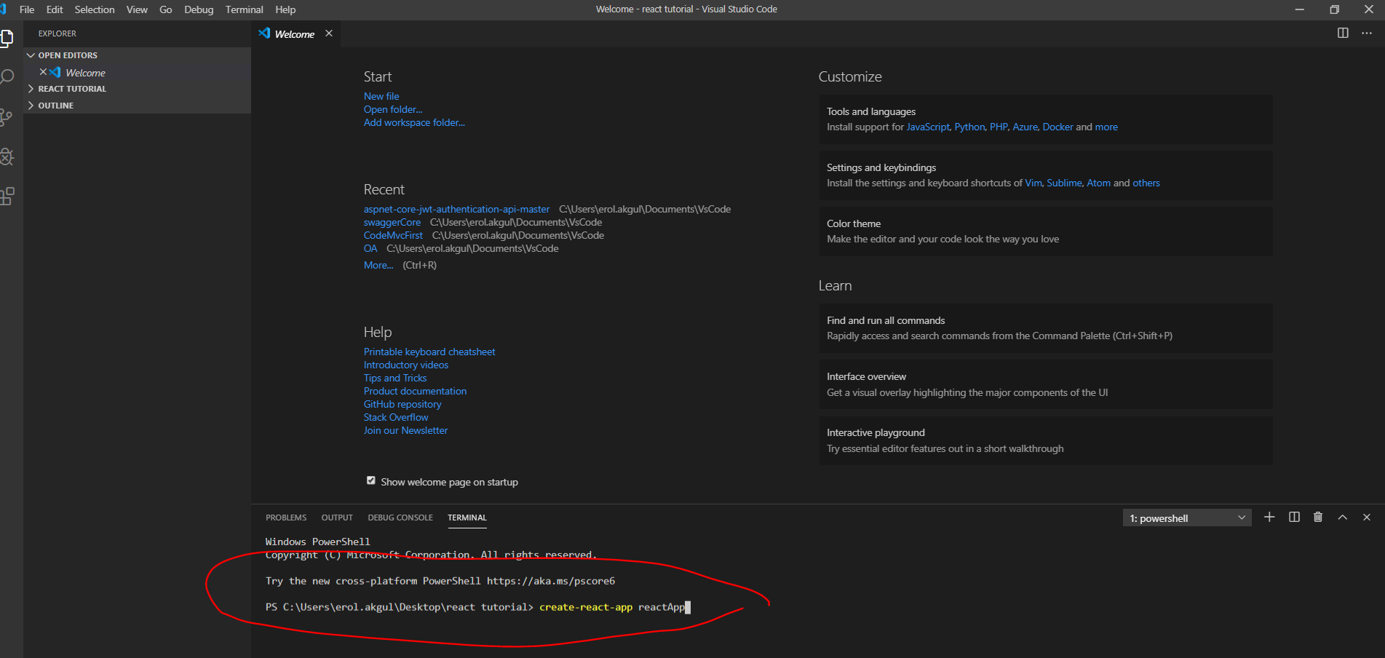The image size is (1385, 658).
Task: Add a new terminal with plus icon
Action: click(1269, 518)
